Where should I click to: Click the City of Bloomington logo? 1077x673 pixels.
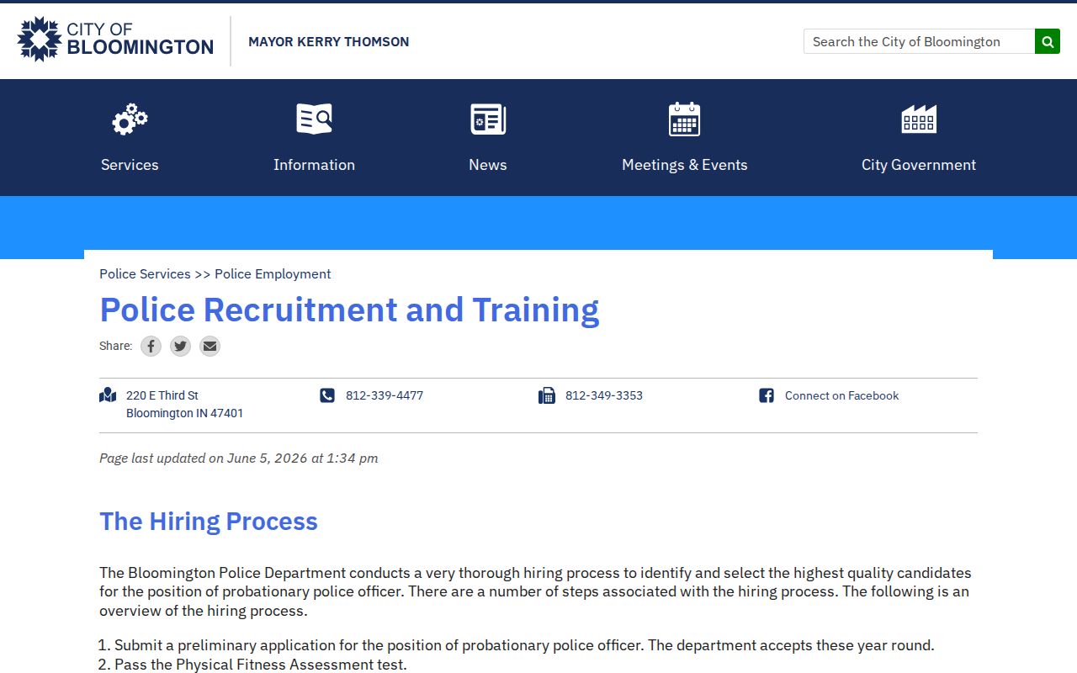115,40
